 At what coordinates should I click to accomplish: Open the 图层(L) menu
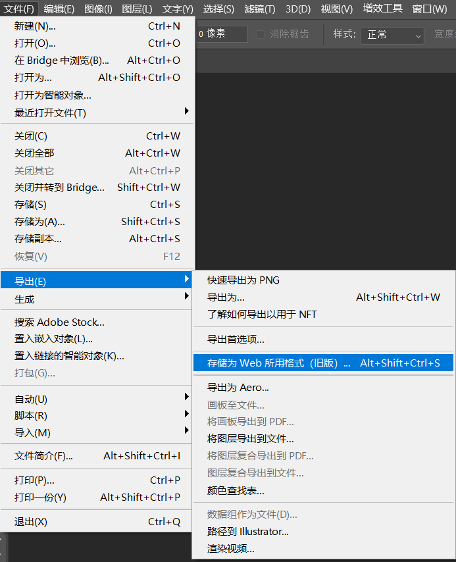point(137,9)
